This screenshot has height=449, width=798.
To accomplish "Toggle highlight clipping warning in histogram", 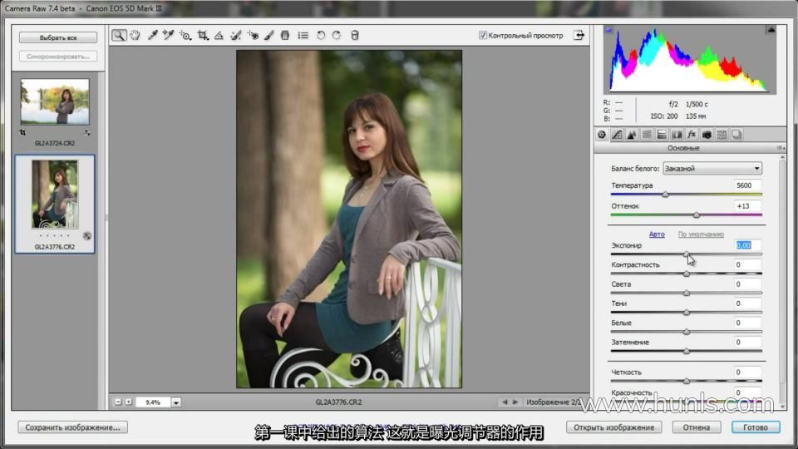I will [771, 30].
